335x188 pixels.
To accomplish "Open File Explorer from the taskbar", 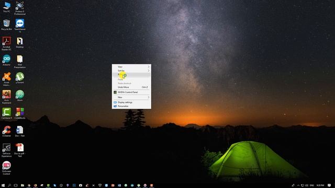I will pyautogui.click(x=22, y=185).
